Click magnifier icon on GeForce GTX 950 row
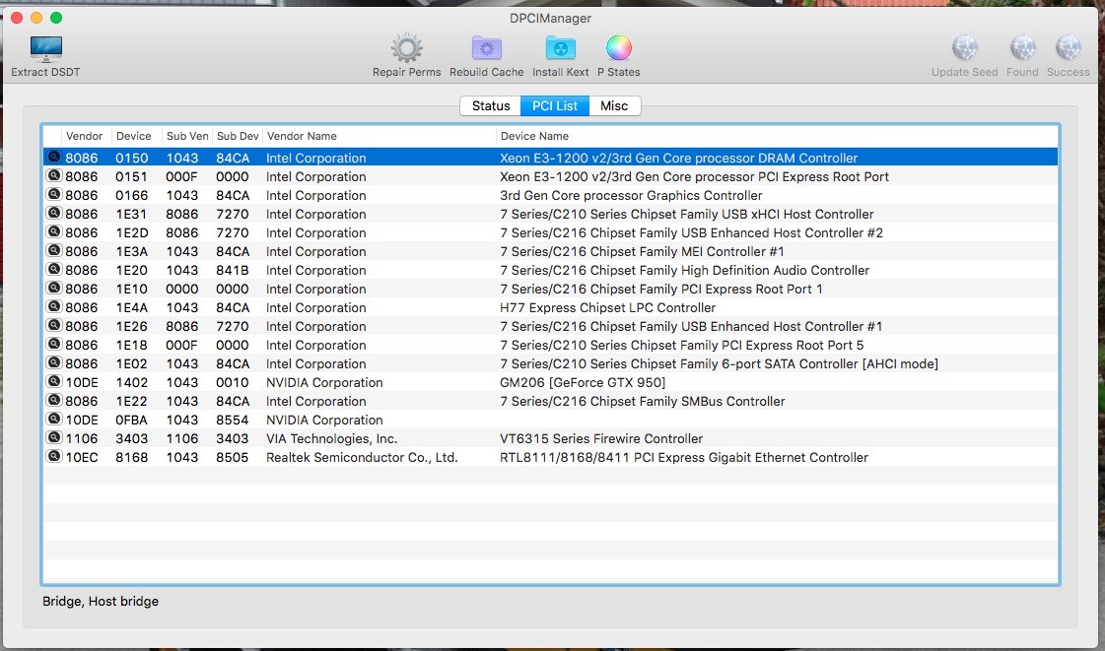1105x651 pixels. pos(53,381)
